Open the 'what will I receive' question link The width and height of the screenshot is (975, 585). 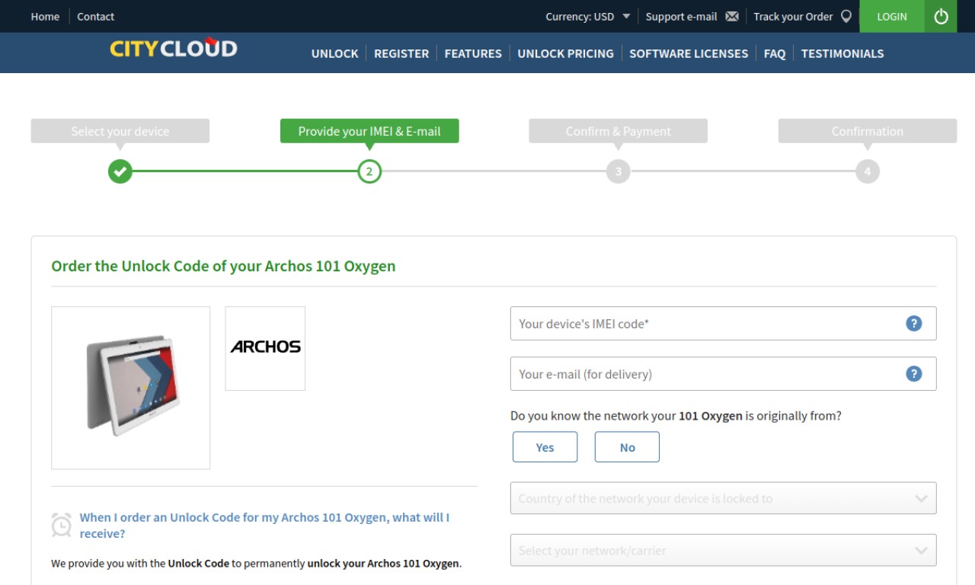click(x=264, y=526)
